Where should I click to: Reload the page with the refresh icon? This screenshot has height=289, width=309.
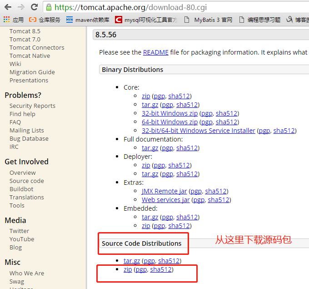[x=34, y=7]
